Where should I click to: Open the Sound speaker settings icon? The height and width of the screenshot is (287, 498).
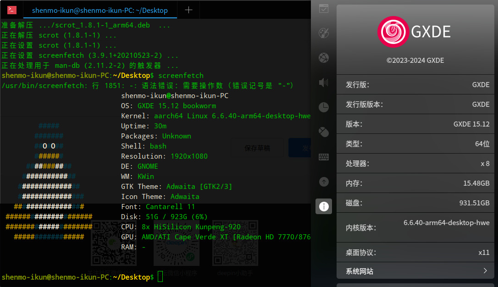click(324, 83)
